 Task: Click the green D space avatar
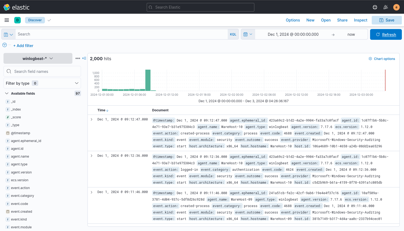pos(17,20)
